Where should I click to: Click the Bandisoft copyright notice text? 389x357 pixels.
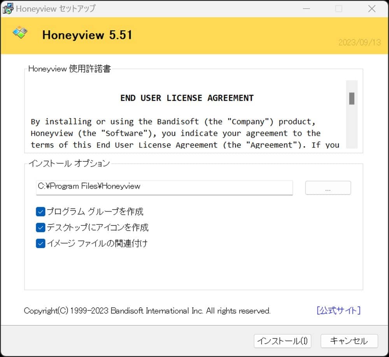[147, 310]
